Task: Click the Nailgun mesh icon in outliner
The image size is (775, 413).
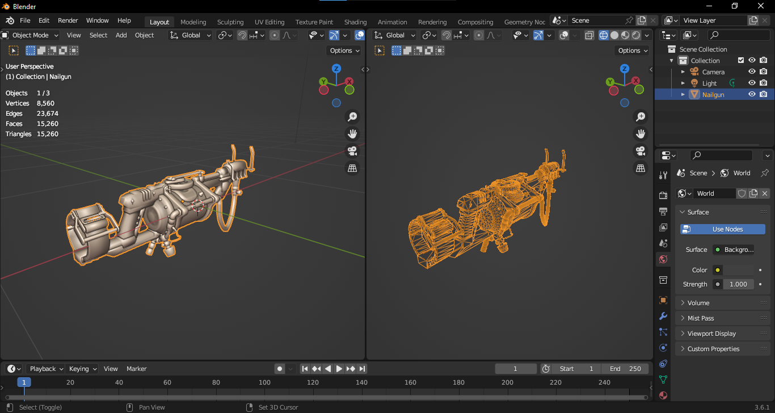Action: pos(694,95)
